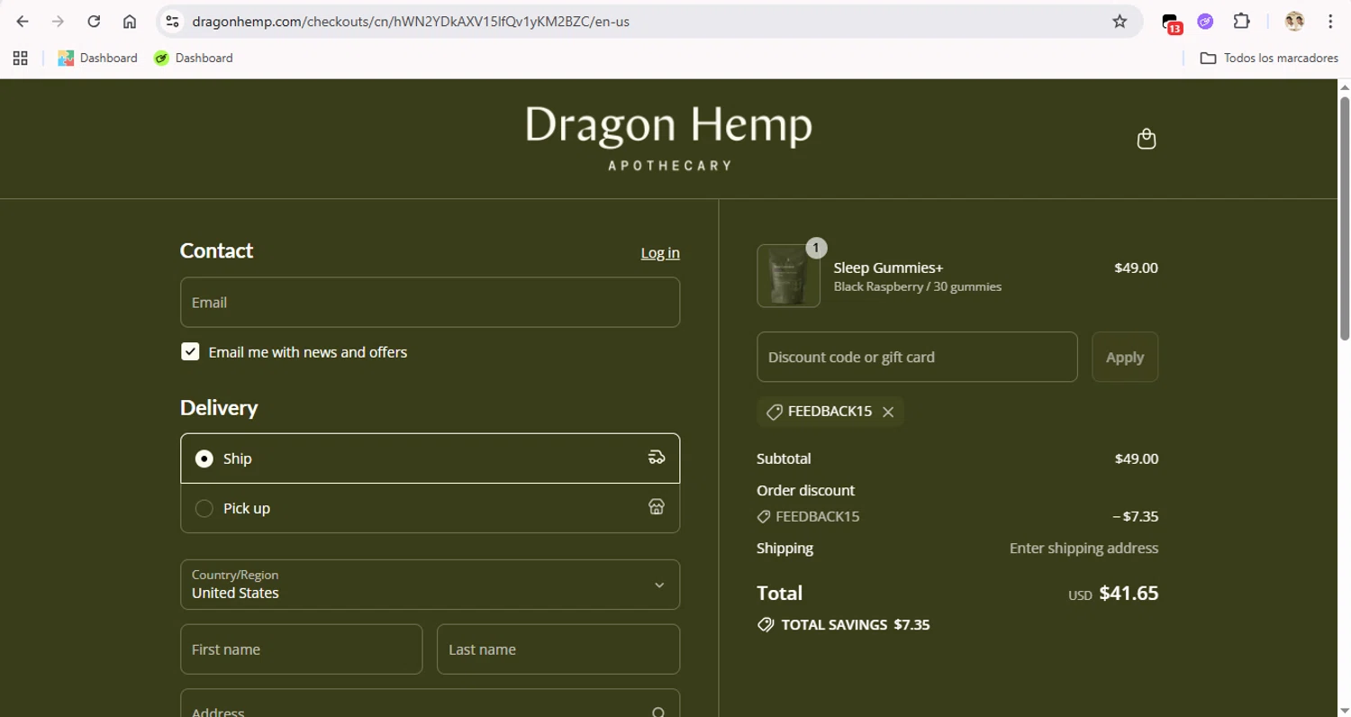
Task: Click the order discount amount –$7.35
Action: (1135, 516)
